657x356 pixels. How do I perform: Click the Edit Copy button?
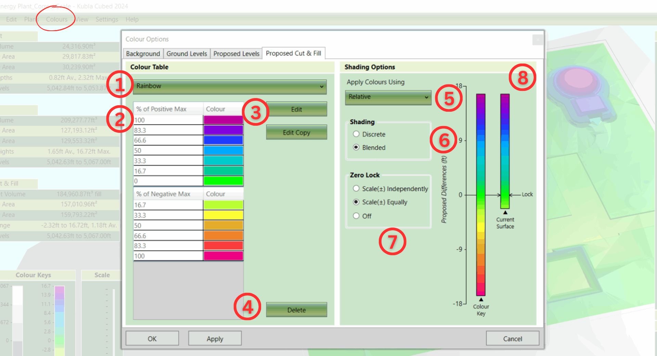pos(296,133)
